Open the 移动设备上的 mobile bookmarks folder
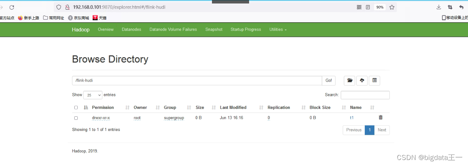The height and width of the screenshot is (165, 468). (455, 18)
